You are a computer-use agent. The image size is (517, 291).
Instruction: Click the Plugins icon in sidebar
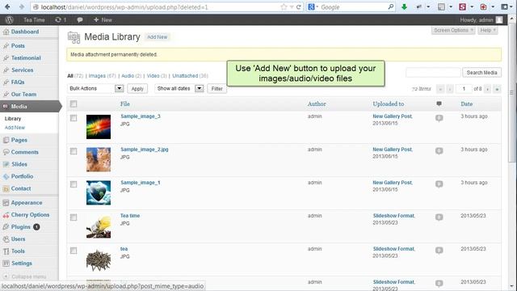click(6, 227)
